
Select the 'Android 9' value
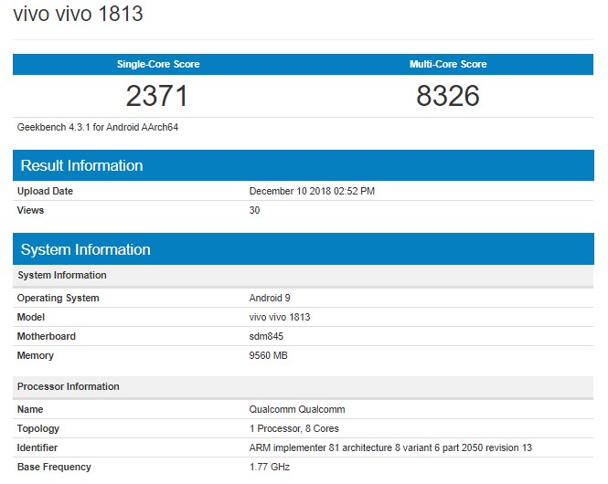(270, 298)
